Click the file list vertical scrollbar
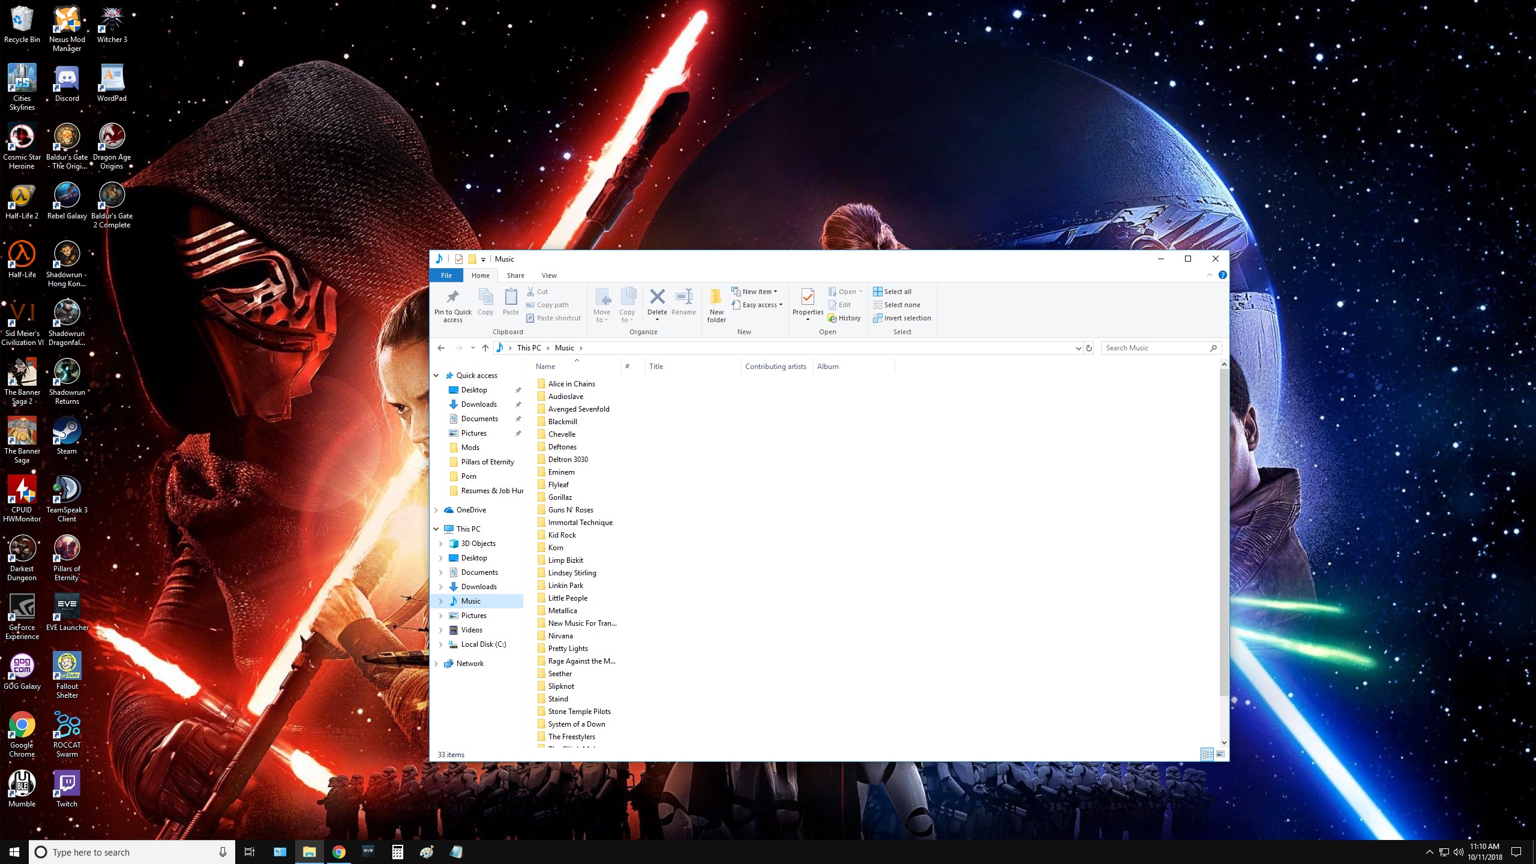Screen dimensions: 1536x864 pyautogui.click(x=1224, y=532)
